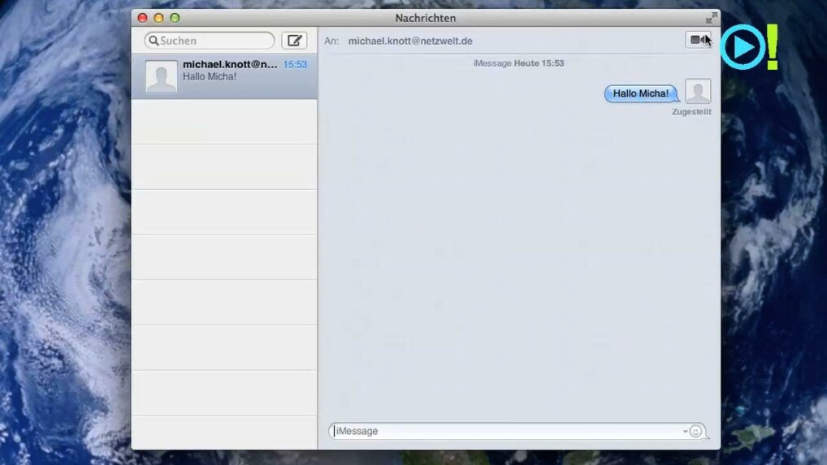Minimize the window using the yellow button
The height and width of the screenshot is (465, 827).
point(158,18)
